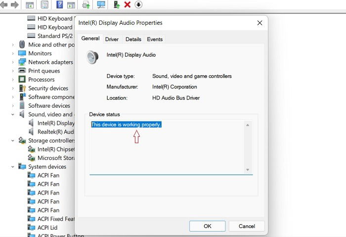Click the Show/Hide console tree icon
This screenshot has width=346, height=237.
30,4
